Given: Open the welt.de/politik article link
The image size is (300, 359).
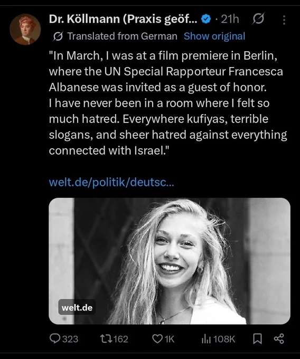Looking at the screenshot, I should [111, 182].
